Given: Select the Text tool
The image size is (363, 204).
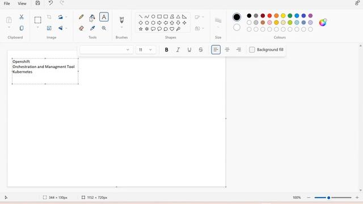Looking at the screenshot, I should [104, 17].
